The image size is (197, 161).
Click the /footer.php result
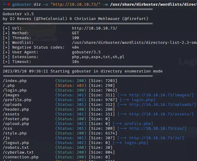[x=16, y=119]
